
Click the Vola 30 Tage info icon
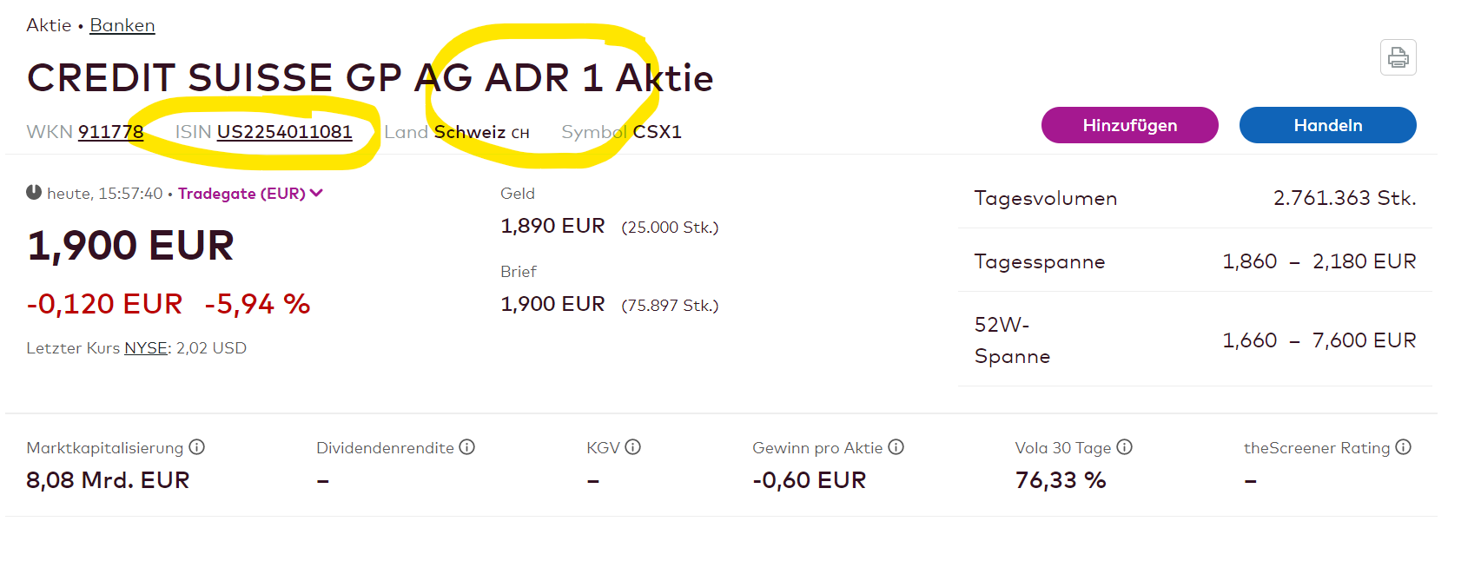(1125, 447)
